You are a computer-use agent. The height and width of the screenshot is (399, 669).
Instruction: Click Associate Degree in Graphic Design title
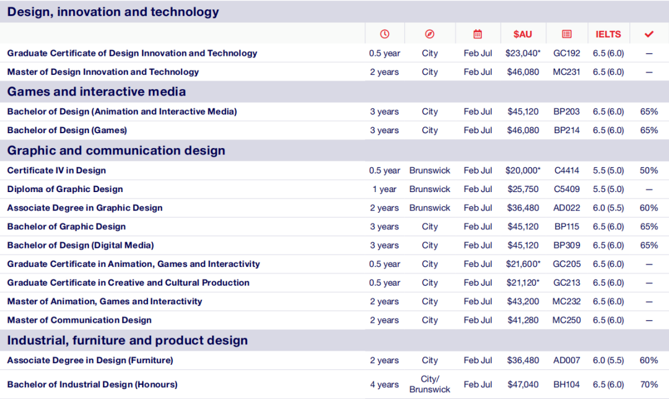(85, 208)
